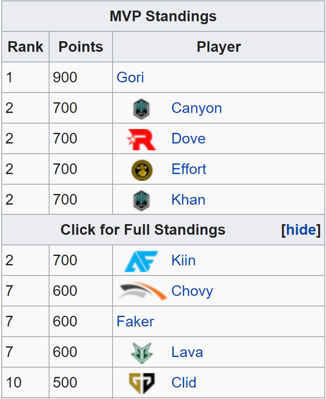Open the Khan player link
This screenshot has width=326, height=399.
[x=188, y=200]
